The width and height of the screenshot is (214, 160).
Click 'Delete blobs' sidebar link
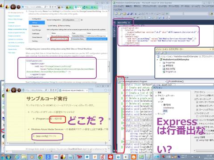pyautogui.click(x=12, y=49)
